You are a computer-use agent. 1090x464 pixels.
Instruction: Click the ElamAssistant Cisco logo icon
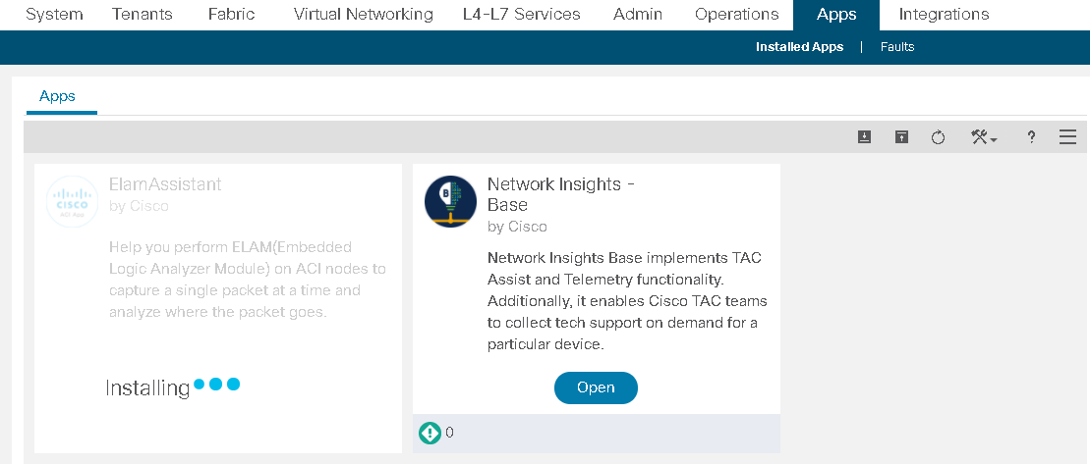tap(73, 202)
